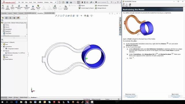Select the ConfigurationManager tab icon

10,18
